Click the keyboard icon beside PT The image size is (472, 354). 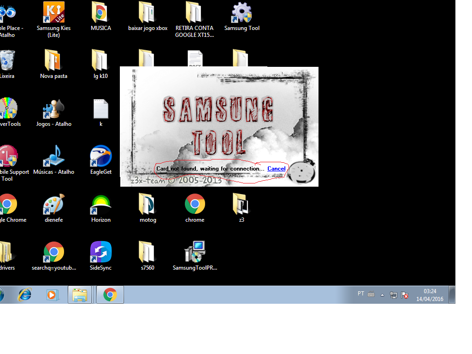[371, 295]
